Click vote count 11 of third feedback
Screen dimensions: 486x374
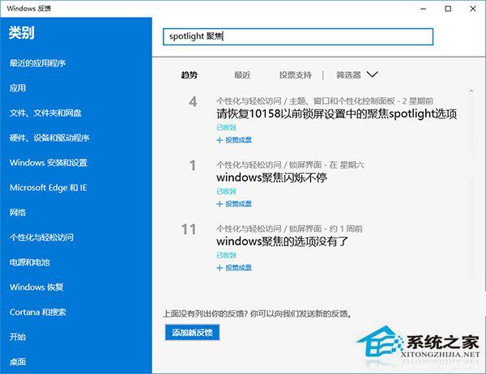[x=189, y=230]
